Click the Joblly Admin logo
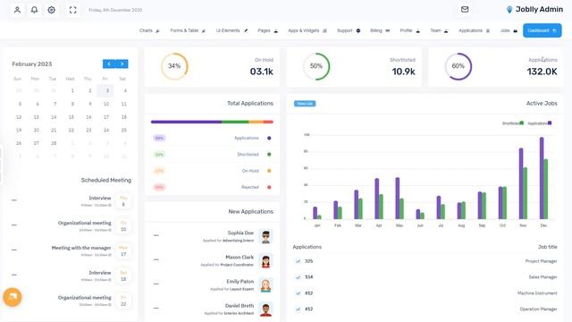The height and width of the screenshot is (322, 572). point(534,10)
